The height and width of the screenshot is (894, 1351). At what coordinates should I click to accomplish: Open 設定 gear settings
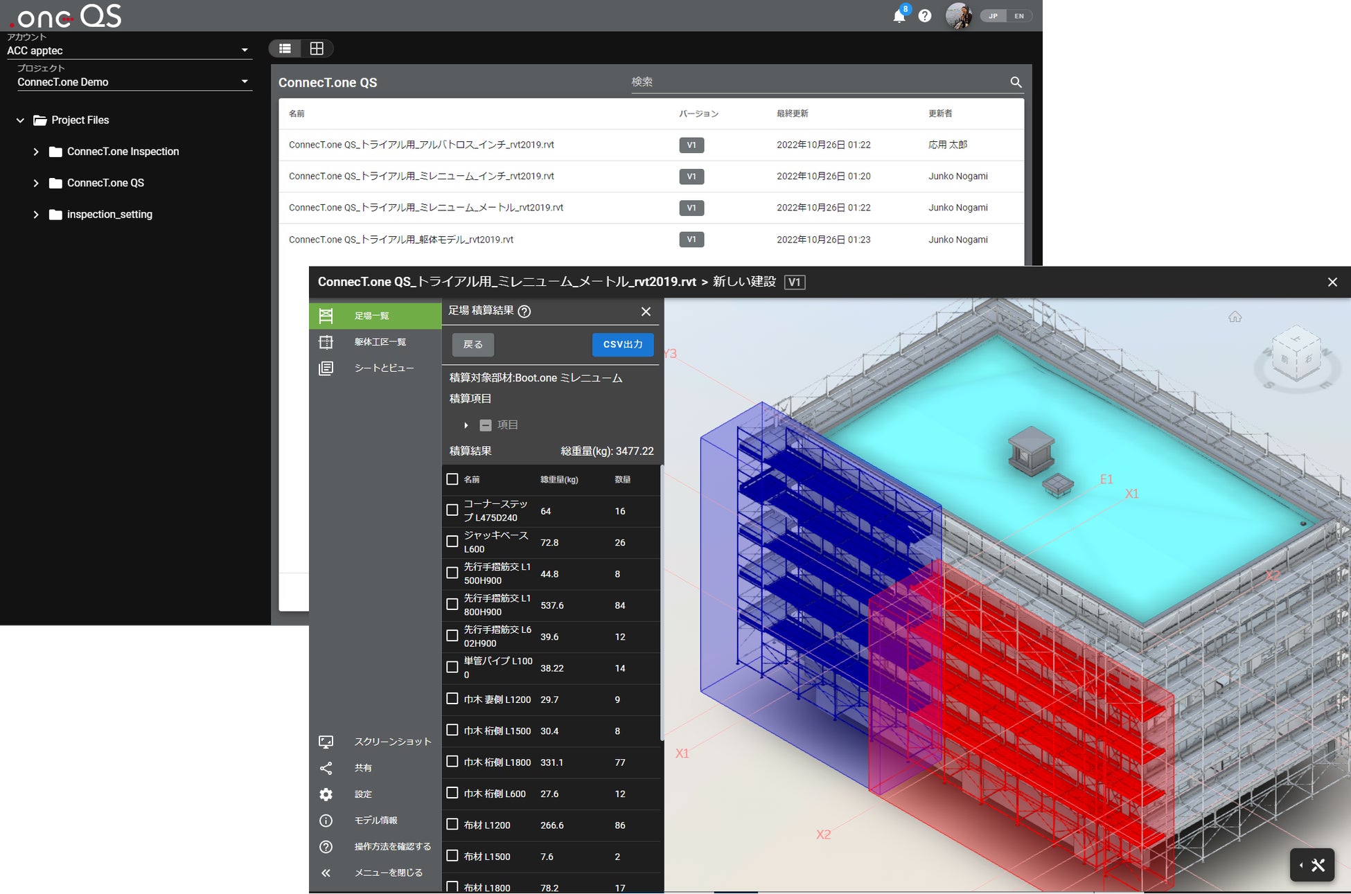tap(326, 794)
